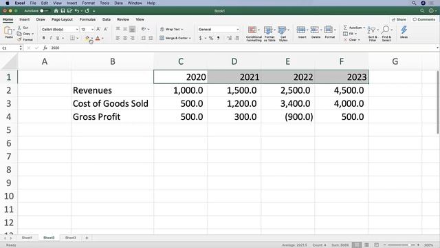The width and height of the screenshot is (440, 248).
Task: Switch to Sheet1 tab
Action: coord(27,238)
